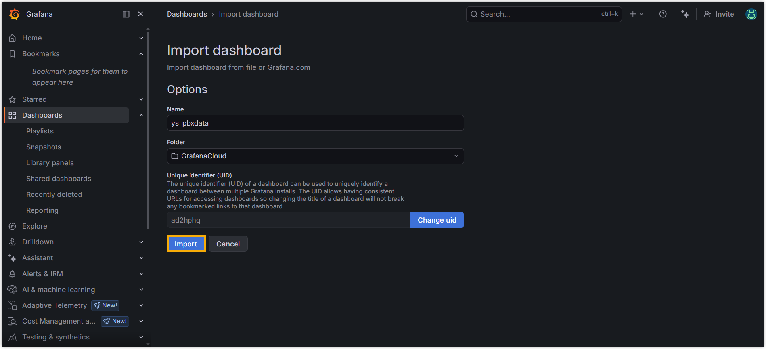Click the Explore compass icon
The image size is (766, 349).
coord(12,226)
